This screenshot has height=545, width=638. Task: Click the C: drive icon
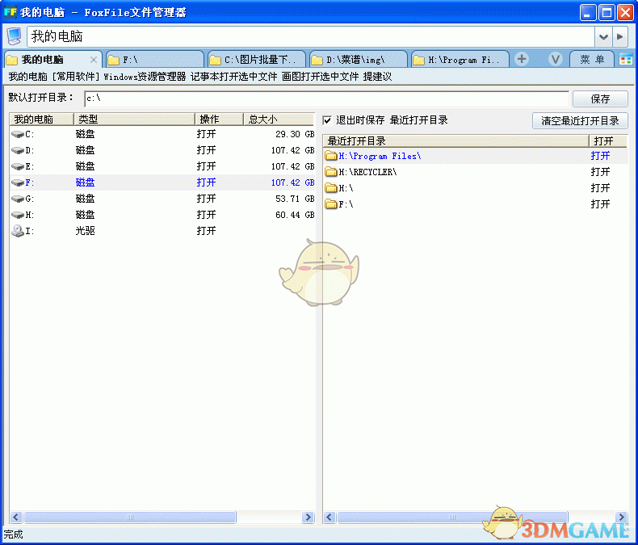point(18,134)
